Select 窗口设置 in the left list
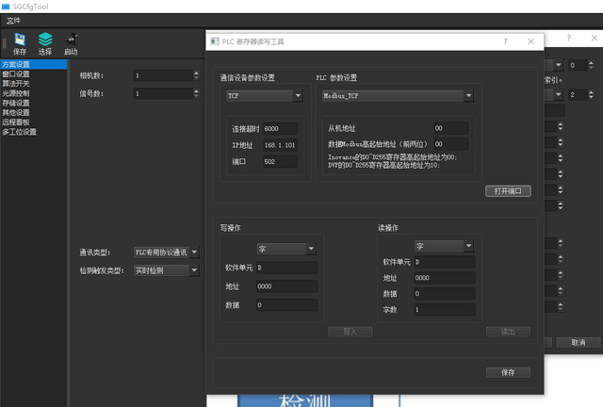This screenshot has height=407, width=603. pos(16,74)
